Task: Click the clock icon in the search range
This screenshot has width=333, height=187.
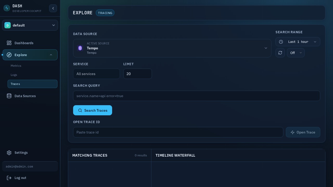Action: [x=281, y=42]
